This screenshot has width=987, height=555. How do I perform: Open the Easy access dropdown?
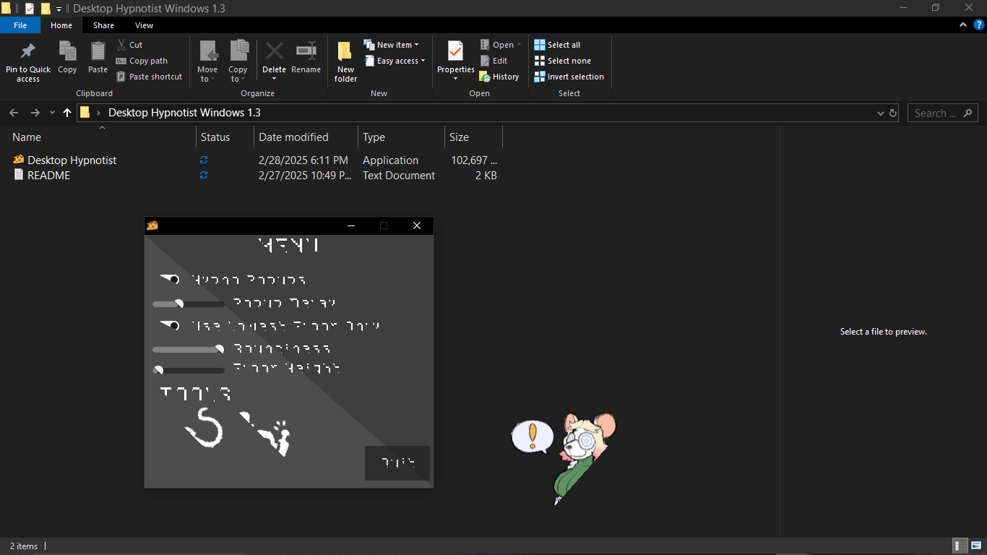pos(394,61)
